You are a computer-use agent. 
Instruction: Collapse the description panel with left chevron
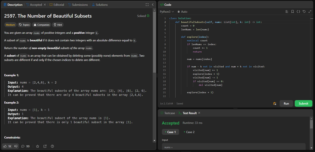(153, 5)
